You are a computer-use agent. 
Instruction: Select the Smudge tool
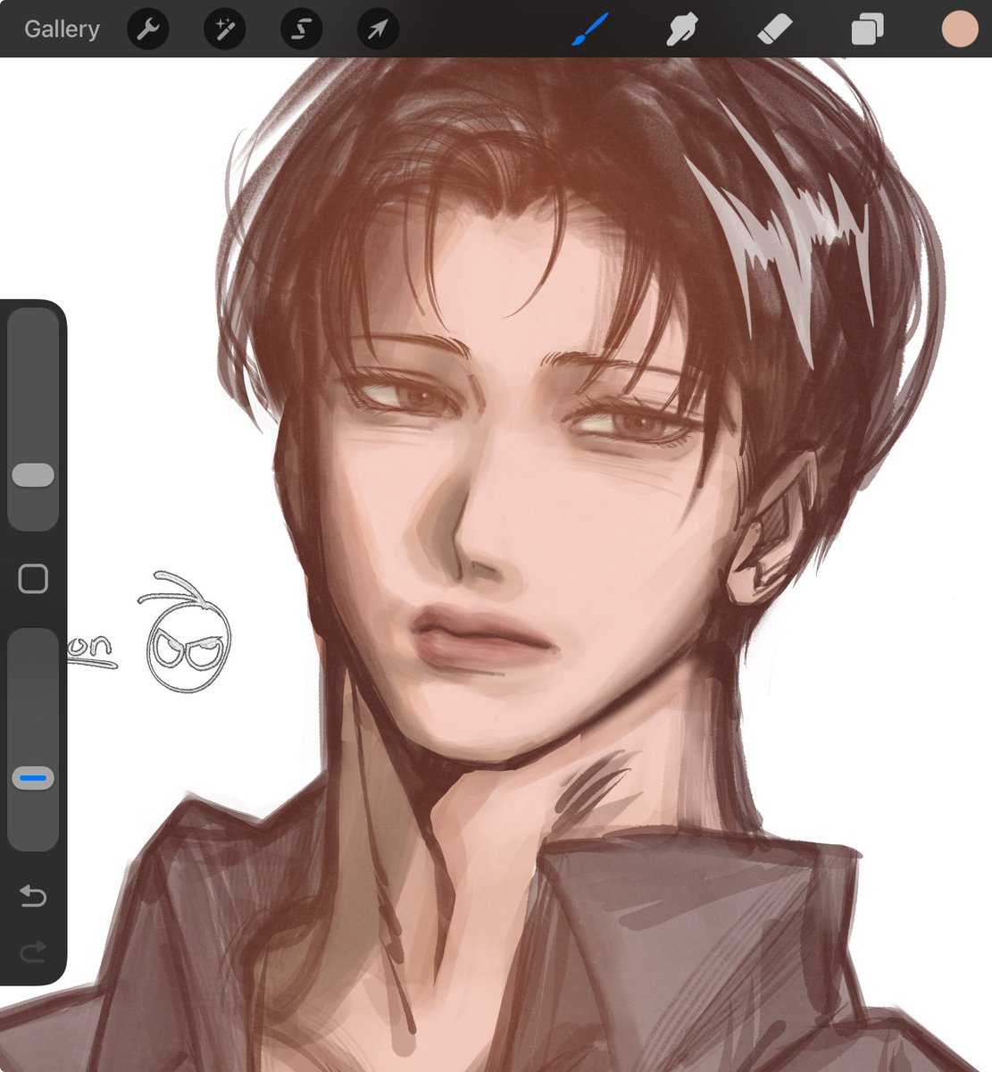[682, 29]
